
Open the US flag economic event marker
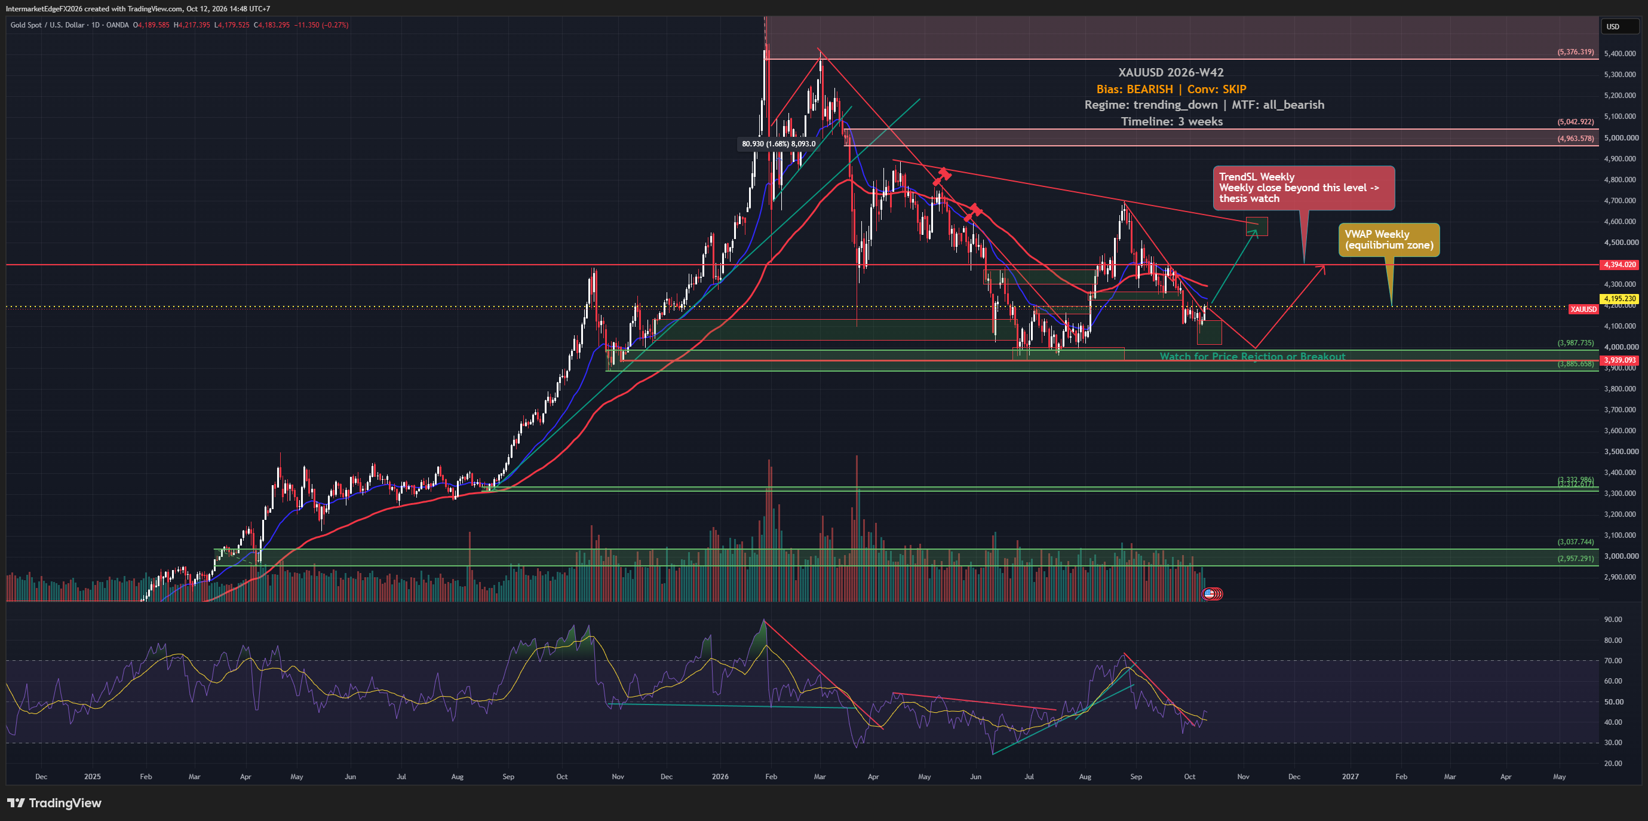(1208, 594)
